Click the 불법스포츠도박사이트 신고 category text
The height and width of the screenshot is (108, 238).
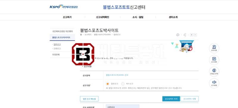[x=117, y=75]
